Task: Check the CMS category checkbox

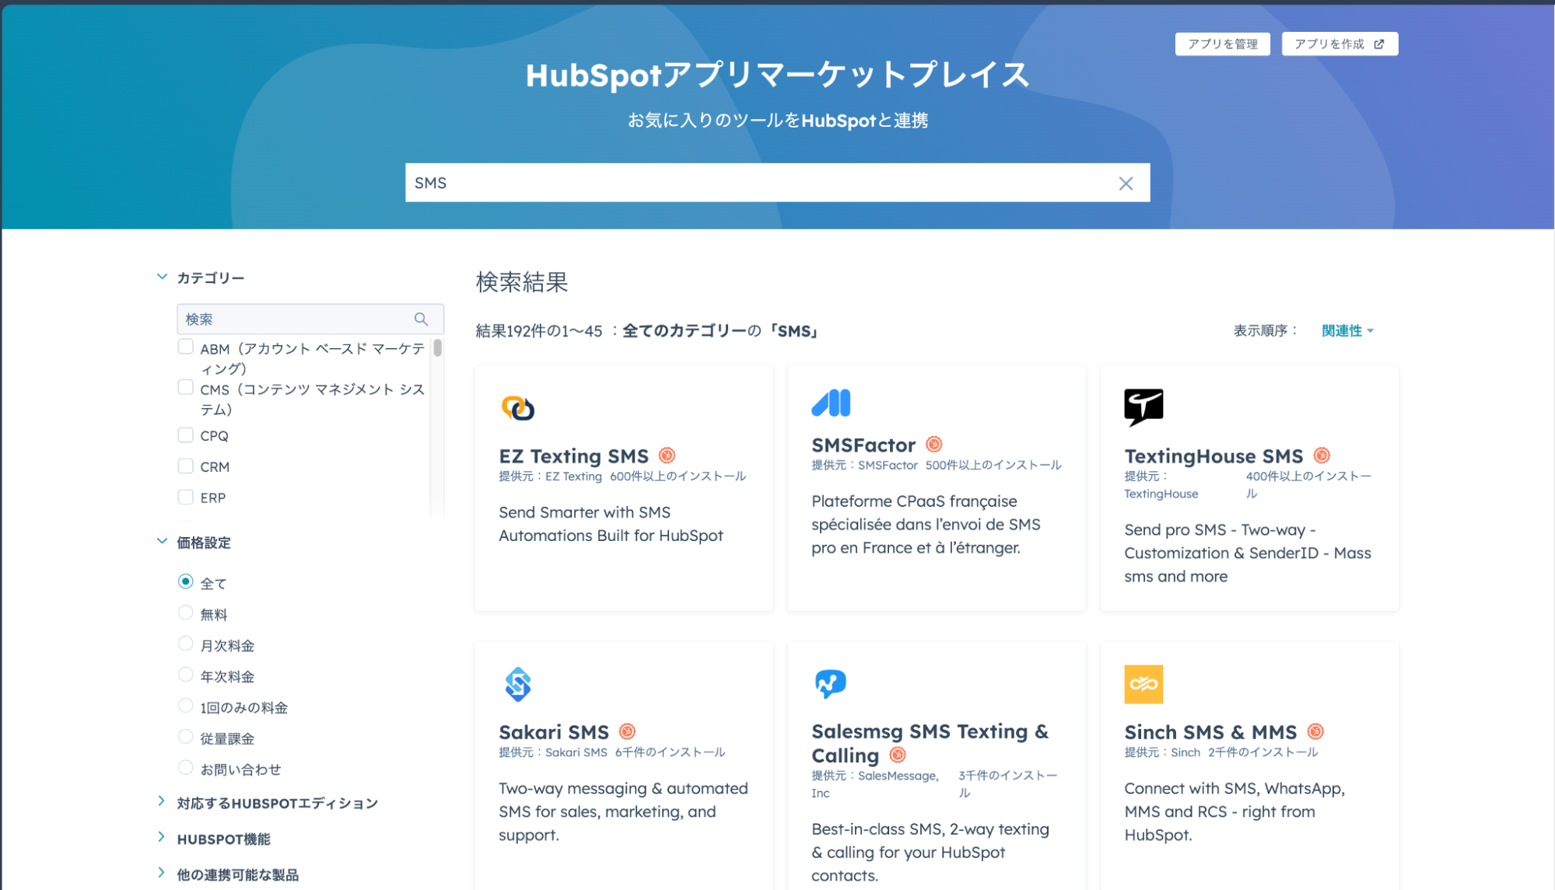Action: [185, 387]
